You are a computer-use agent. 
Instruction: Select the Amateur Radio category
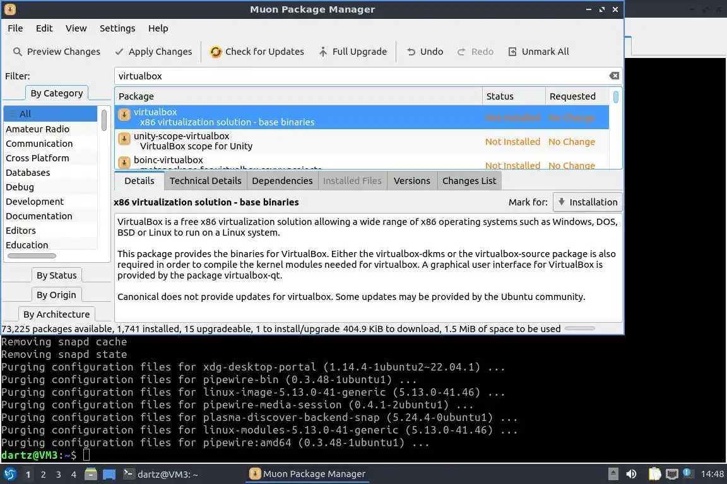50,129
